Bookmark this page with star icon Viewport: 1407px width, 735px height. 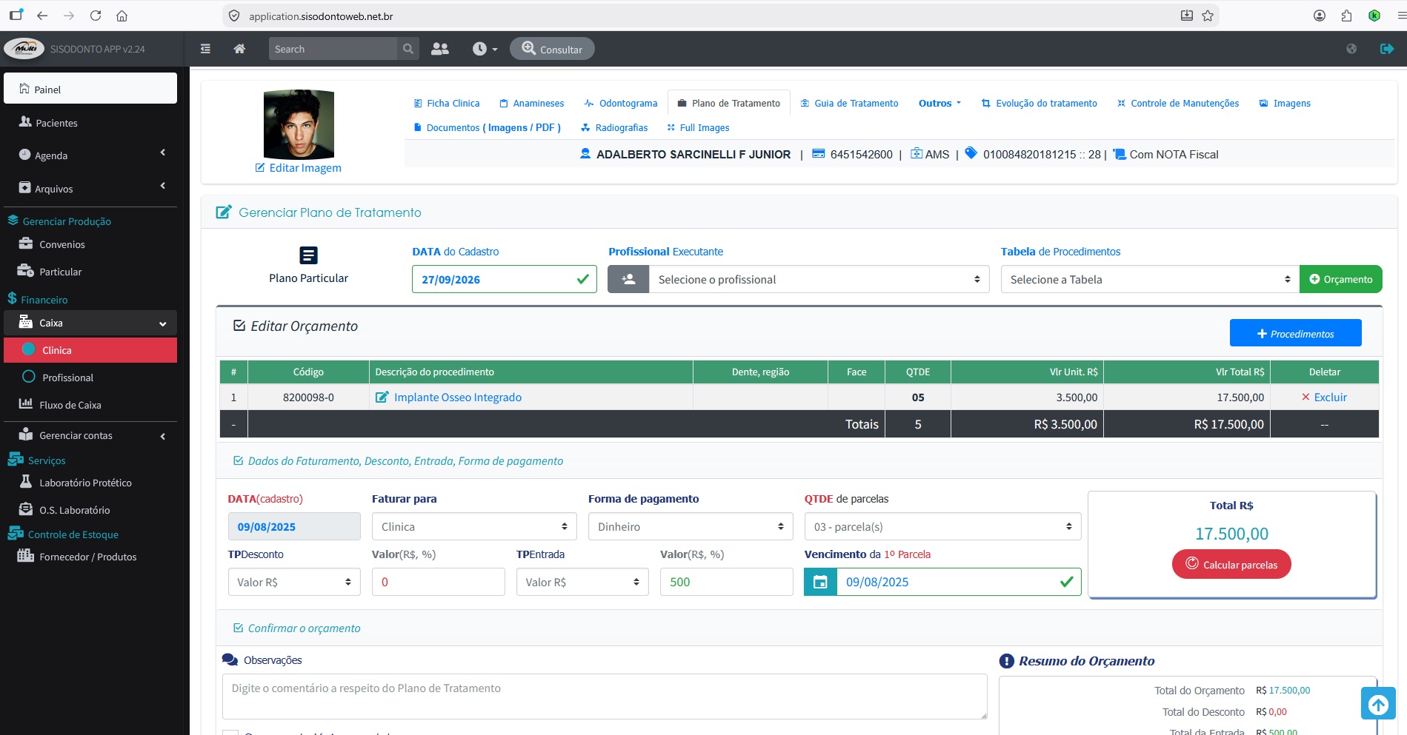[x=1208, y=16]
